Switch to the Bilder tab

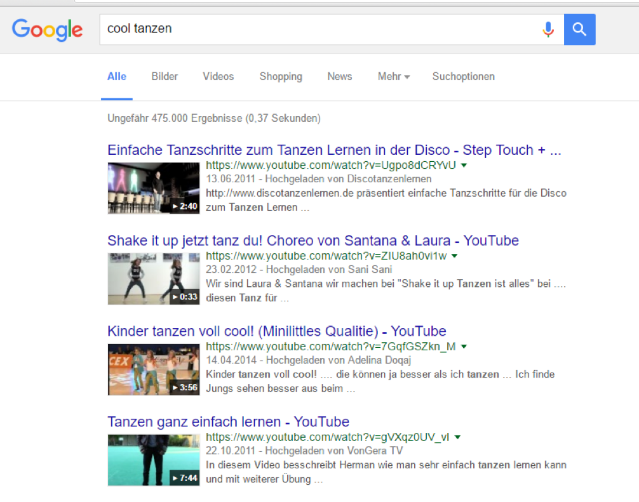coord(165,77)
